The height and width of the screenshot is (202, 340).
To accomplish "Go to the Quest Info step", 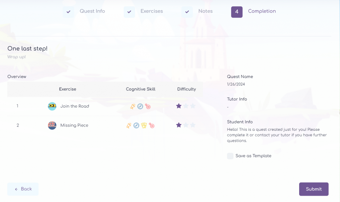I will click(x=92, y=11).
